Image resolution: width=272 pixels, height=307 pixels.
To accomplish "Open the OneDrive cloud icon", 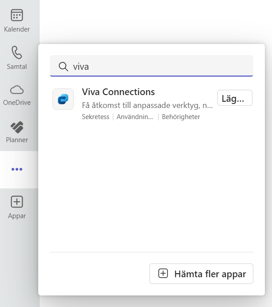I will pos(17,90).
